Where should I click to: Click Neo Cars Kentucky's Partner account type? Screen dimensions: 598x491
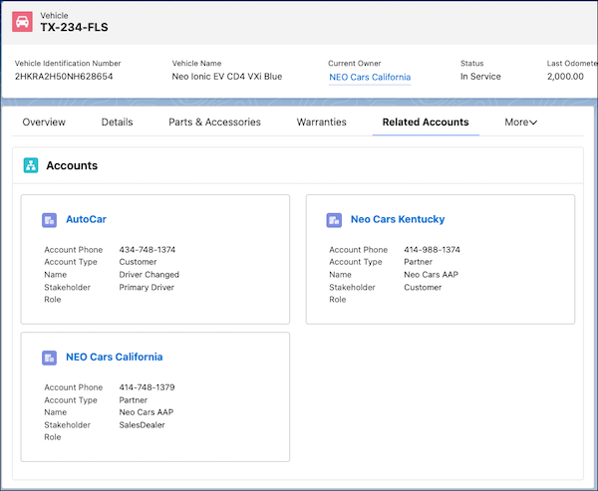418,262
